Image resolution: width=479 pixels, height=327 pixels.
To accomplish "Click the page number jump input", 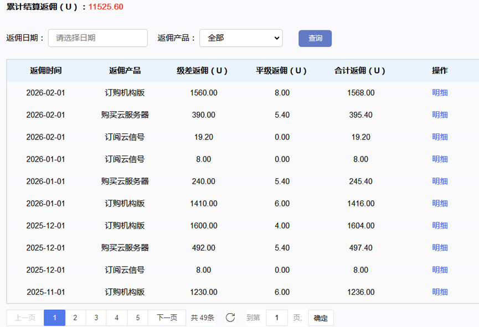I will [x=277, y=318].
